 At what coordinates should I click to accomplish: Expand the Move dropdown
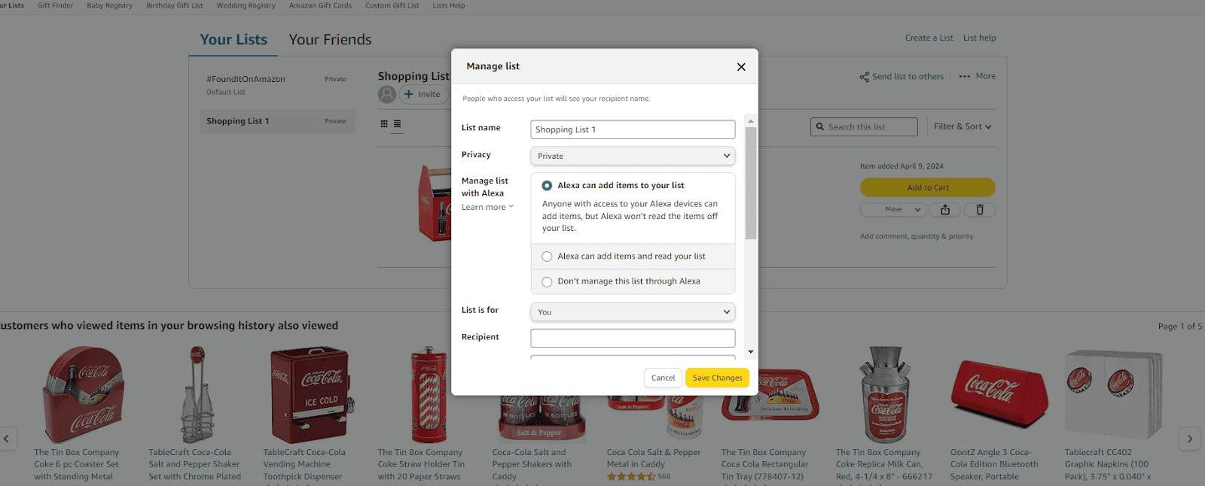[x=892, y=209]
